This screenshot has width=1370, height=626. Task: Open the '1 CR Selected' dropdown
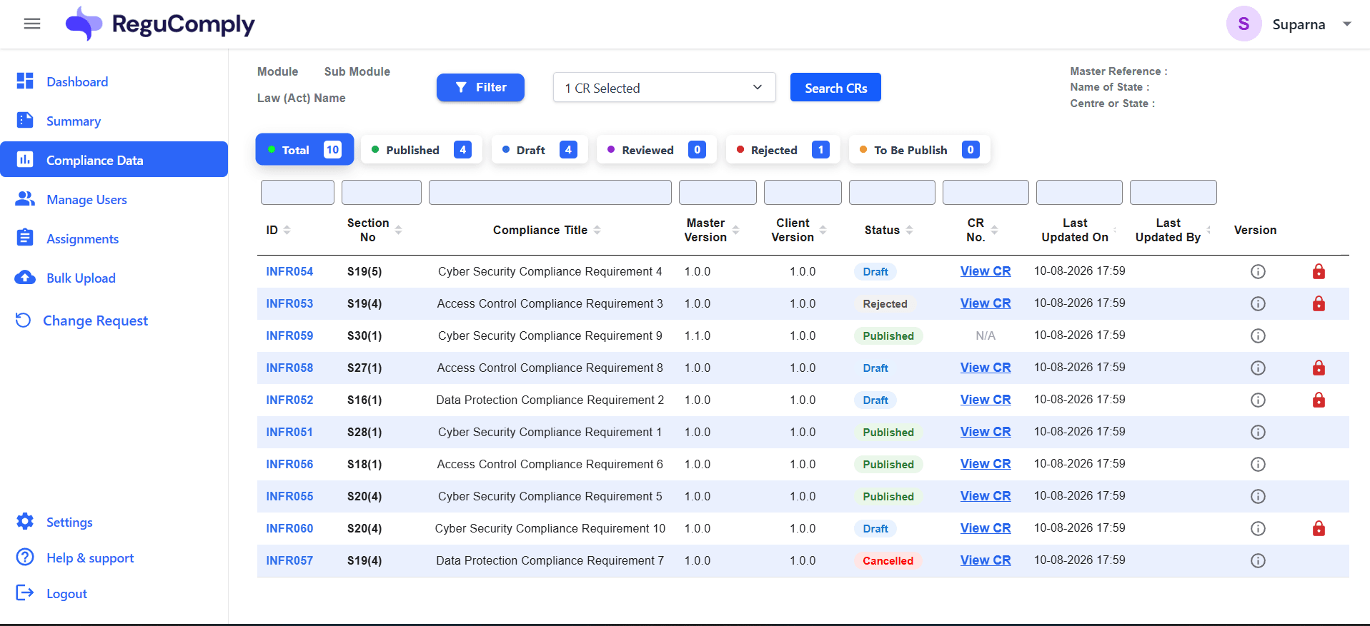664,88
